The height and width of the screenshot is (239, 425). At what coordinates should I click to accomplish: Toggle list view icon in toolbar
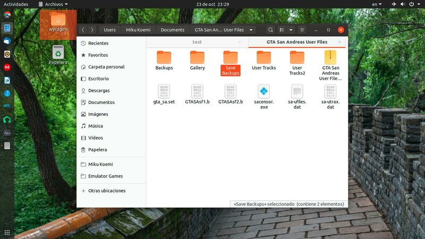(x=282, y=30)
